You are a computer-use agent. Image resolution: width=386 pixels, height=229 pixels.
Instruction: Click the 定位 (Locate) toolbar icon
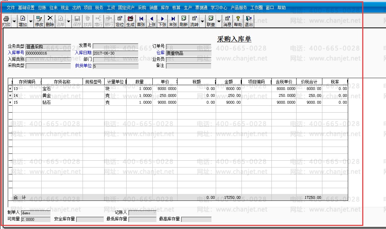[120, 21]
